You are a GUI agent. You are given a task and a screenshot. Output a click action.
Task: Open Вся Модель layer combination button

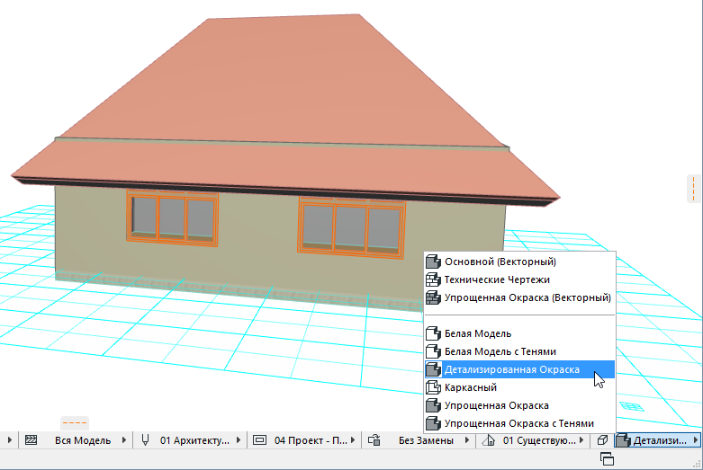83,440
